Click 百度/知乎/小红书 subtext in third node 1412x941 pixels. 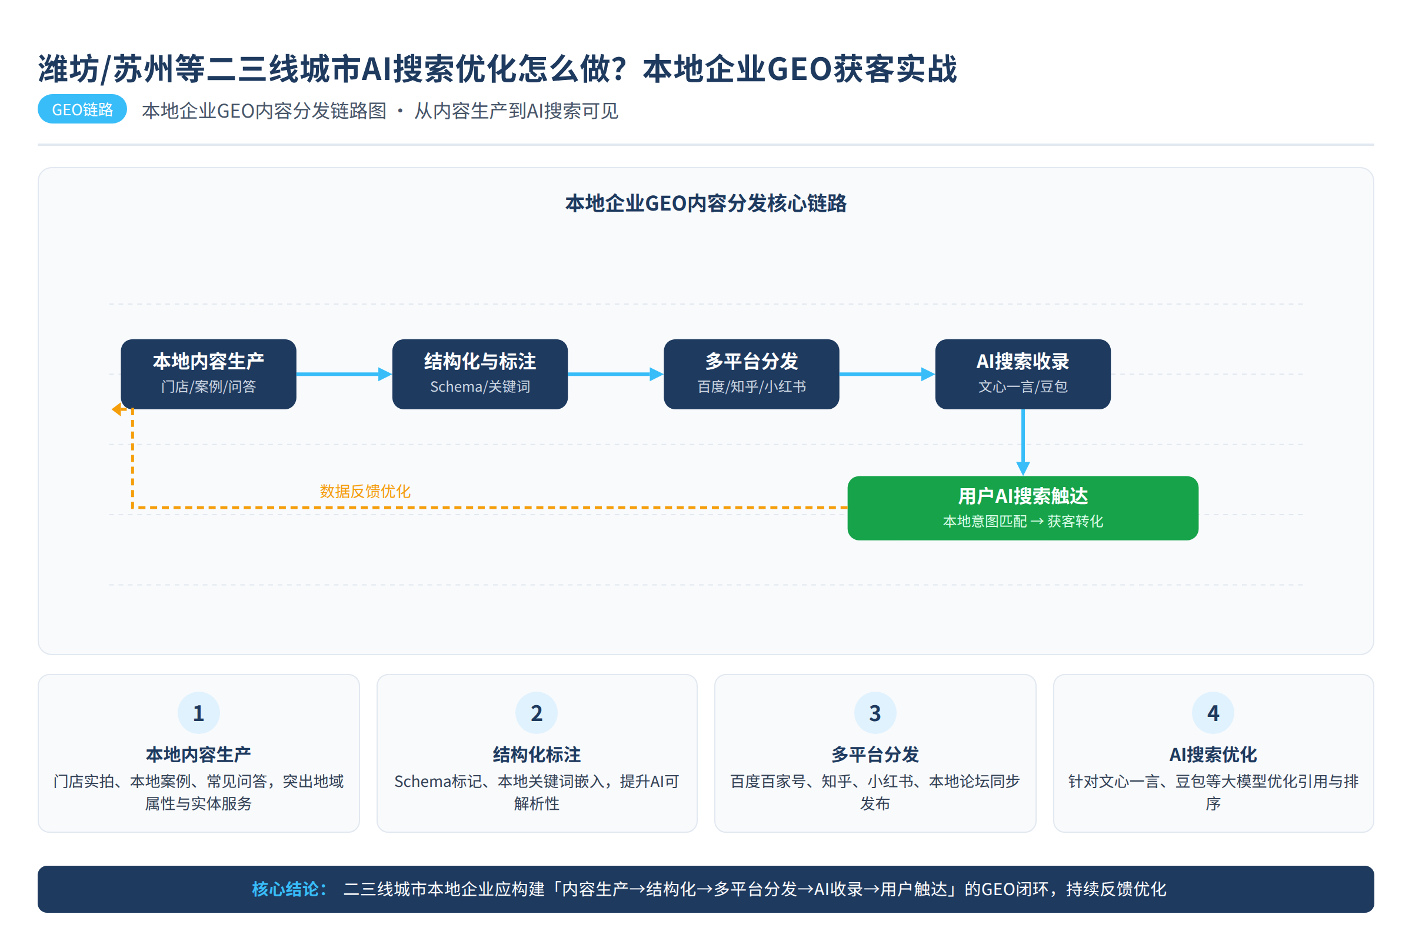point(751,386)
